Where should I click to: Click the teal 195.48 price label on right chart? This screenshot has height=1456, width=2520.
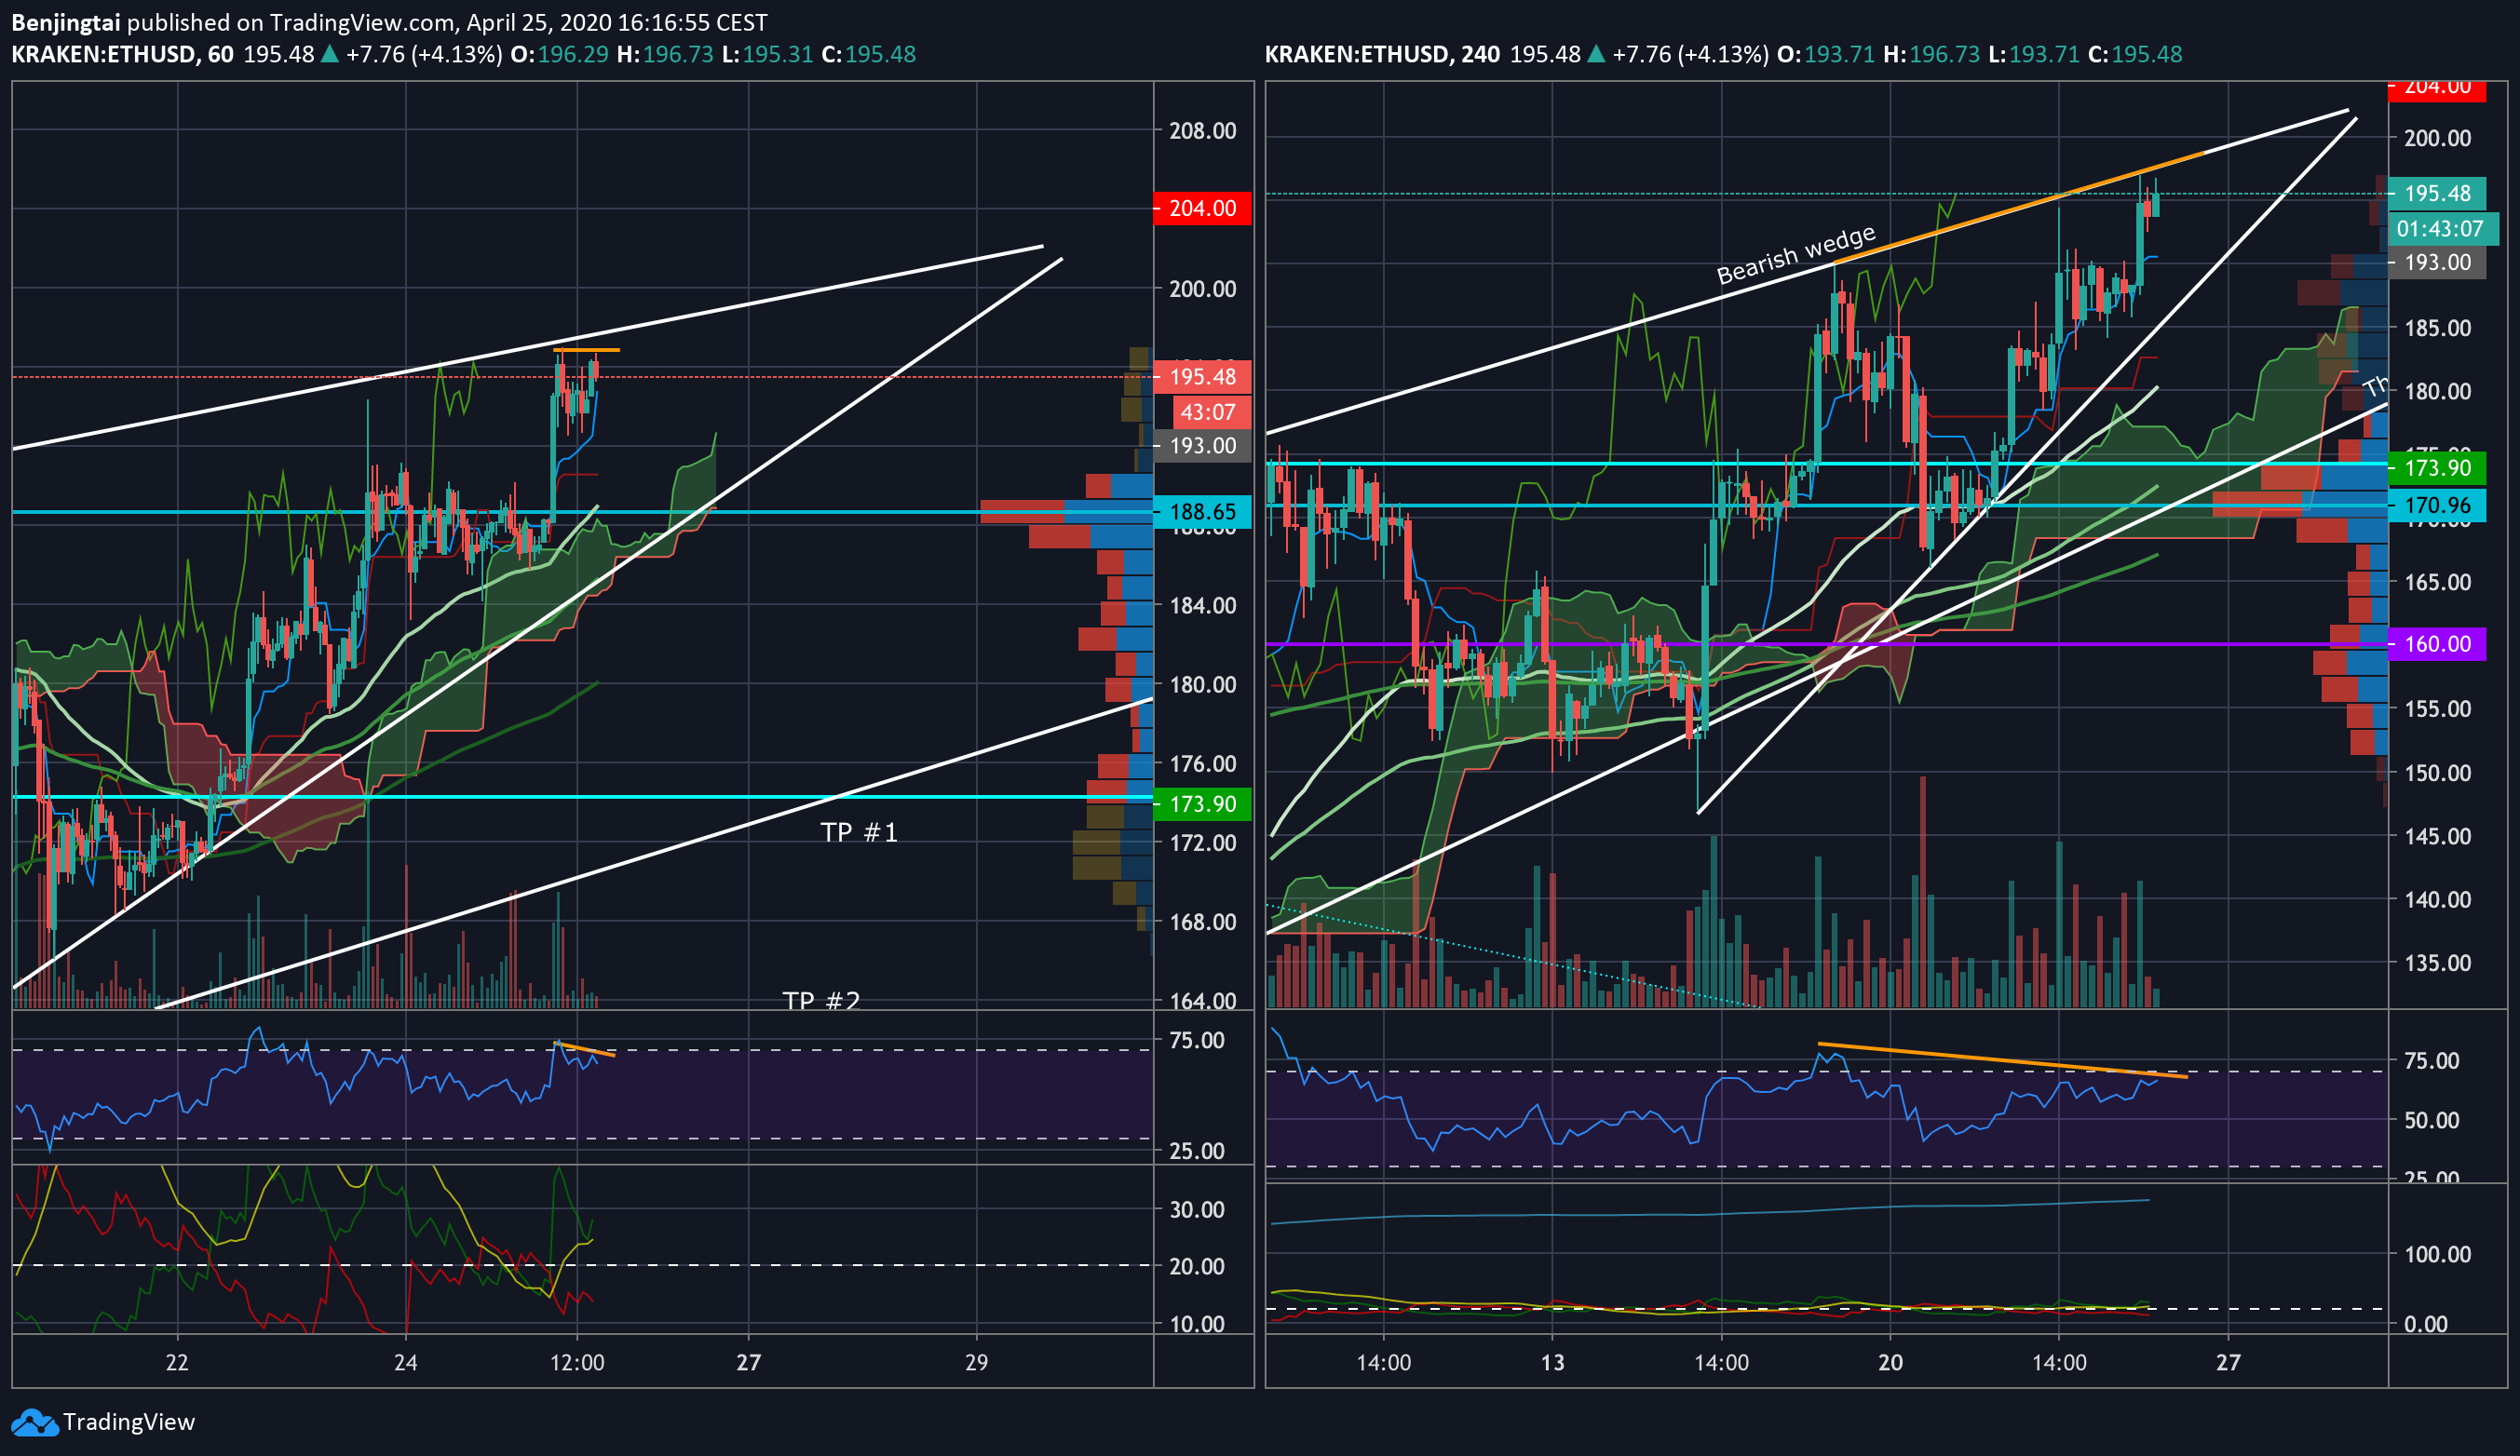click(2436, 193)
